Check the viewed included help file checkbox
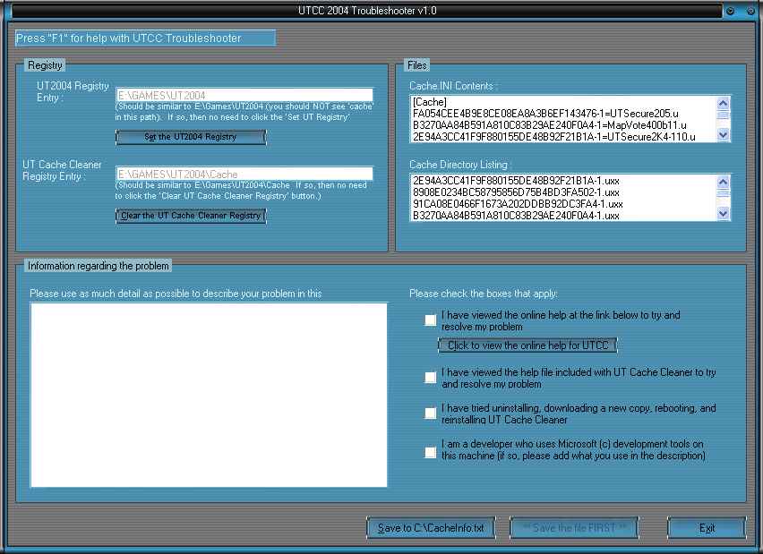 click(x=431, y=378)
